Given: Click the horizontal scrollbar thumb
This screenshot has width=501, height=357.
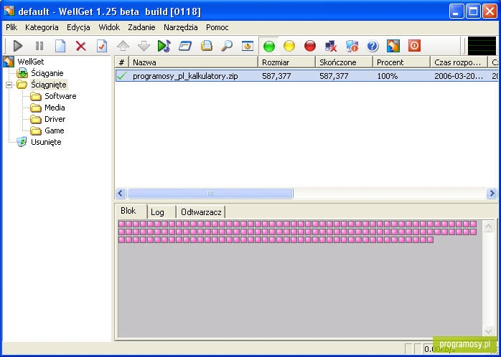Looking at the screenshot, I should pos(210,194).
